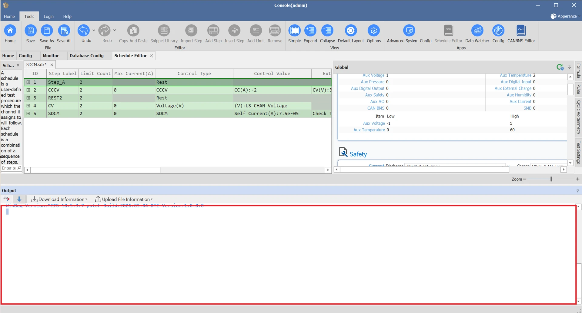Open the Undo history dropdown arrow
The width and height of the screenshot is (582, 313).
point(94,30)
